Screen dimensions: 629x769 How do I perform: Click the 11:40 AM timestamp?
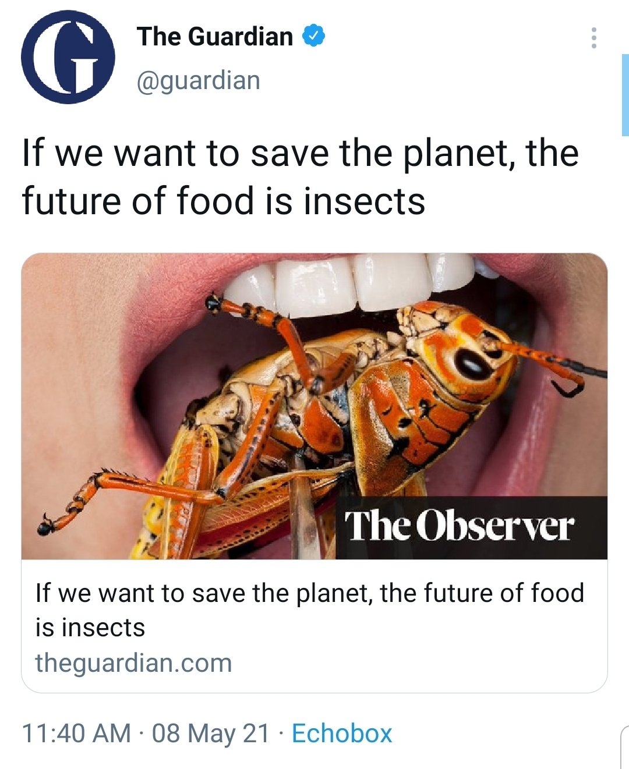tap(76, 733)
